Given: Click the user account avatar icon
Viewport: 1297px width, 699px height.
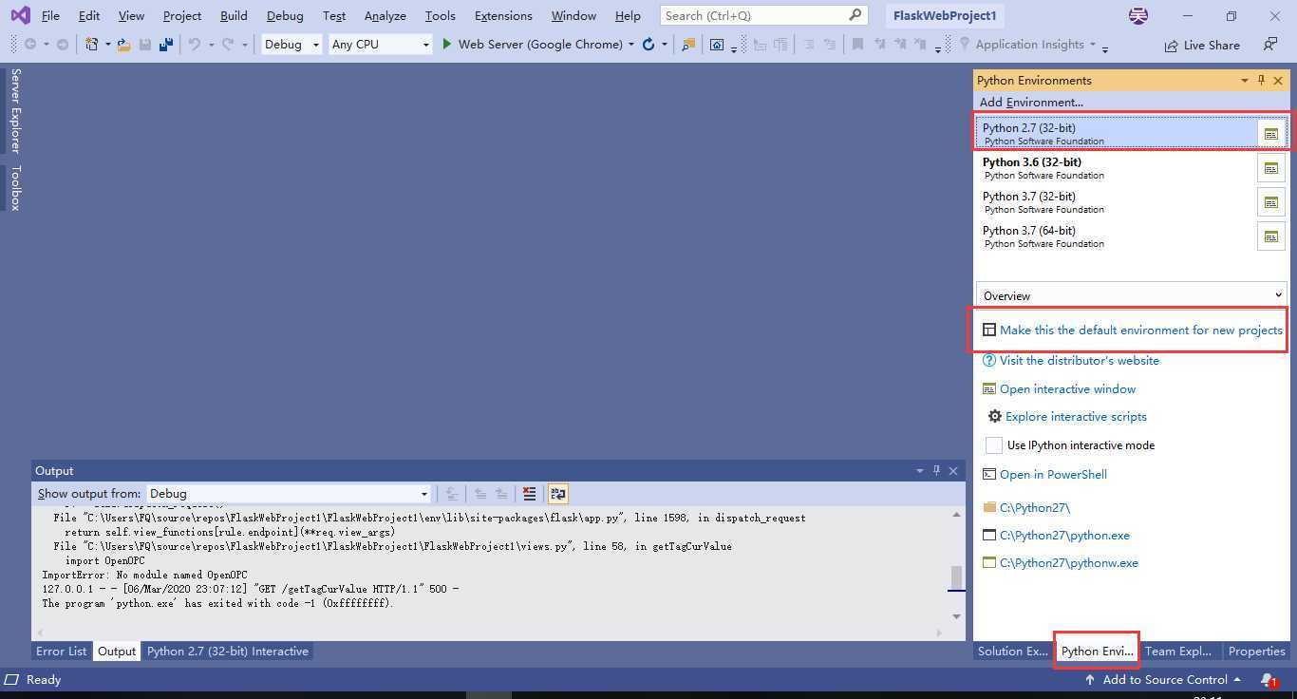Looking at the screenshot, I should pyautogui.click(x=1137, y=15).
